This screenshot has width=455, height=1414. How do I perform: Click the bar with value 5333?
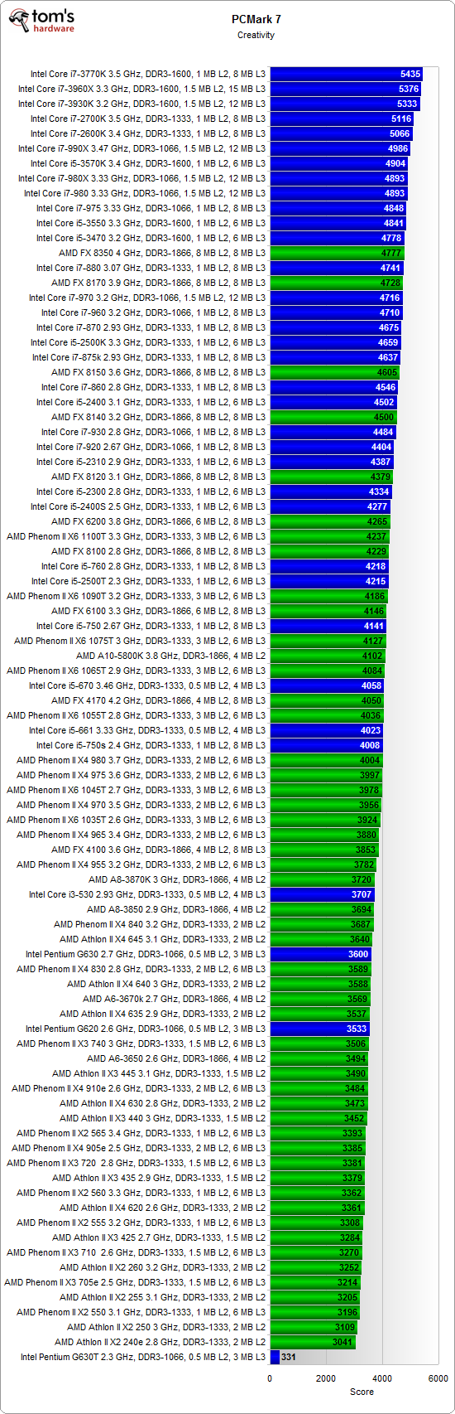tap(345, 104)
